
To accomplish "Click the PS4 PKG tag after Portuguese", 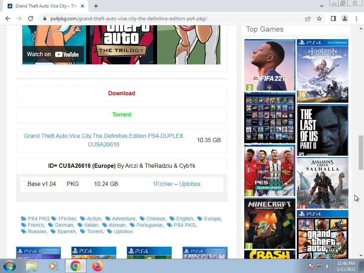I will click(x=184, y=225).
